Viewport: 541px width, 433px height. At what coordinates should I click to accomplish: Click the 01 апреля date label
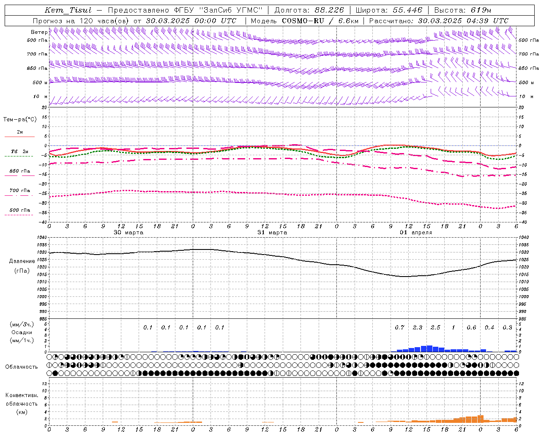click(x=416, y=232)
